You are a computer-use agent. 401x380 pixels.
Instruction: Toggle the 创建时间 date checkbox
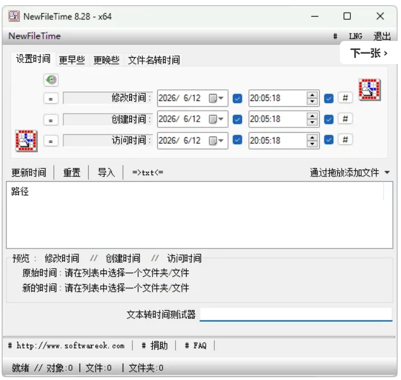pyautogui.click(x=237, y=119)
